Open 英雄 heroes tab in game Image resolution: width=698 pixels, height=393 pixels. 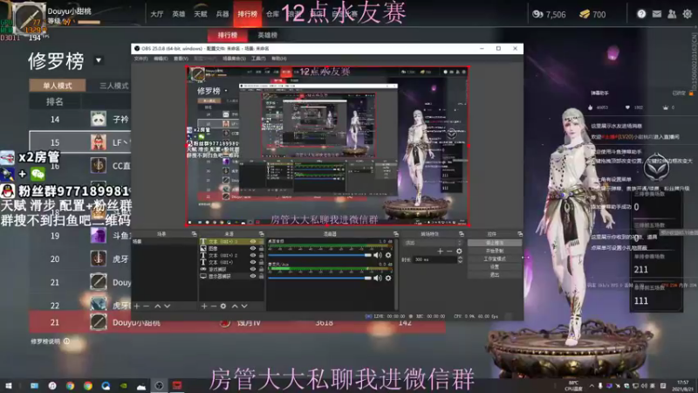[x=179, y=14]
